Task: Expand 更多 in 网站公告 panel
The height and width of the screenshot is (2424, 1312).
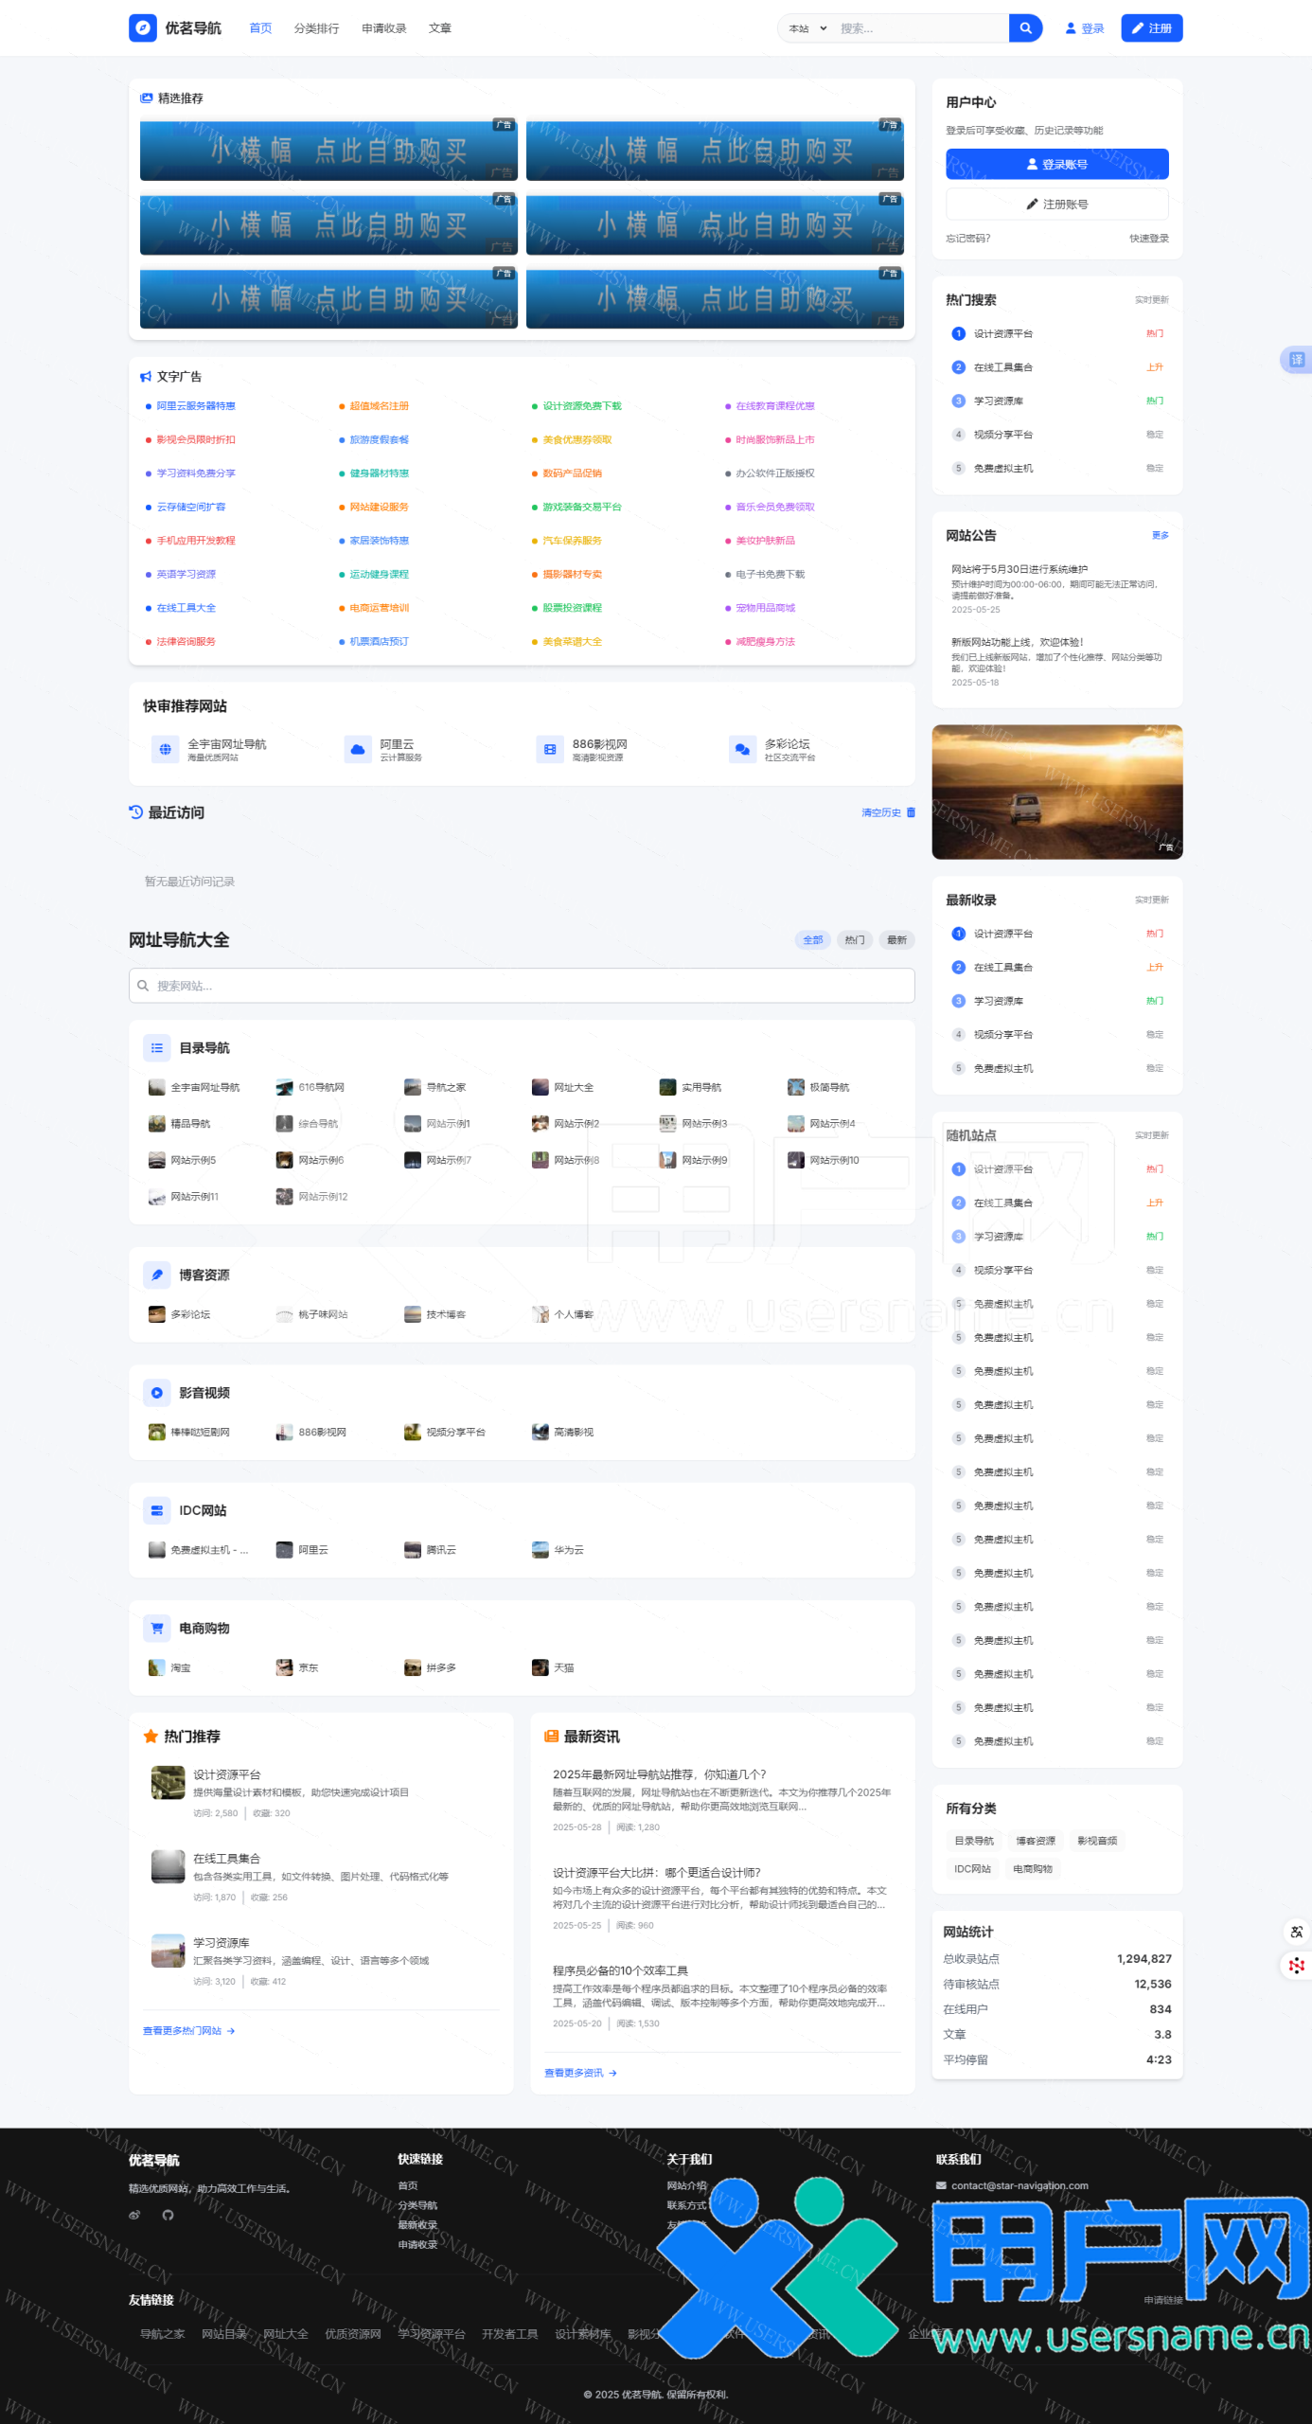Action: click(x=1160, y=536)
